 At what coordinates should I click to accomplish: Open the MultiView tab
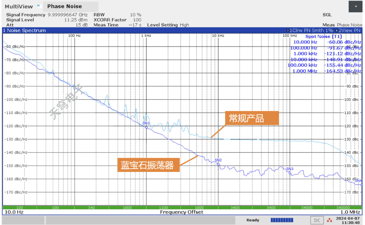(x=19, y=7)
